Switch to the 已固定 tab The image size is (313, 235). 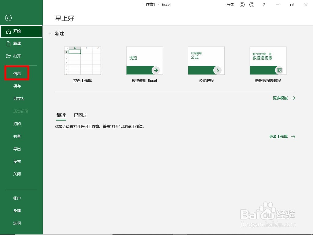tap(81, 115)
